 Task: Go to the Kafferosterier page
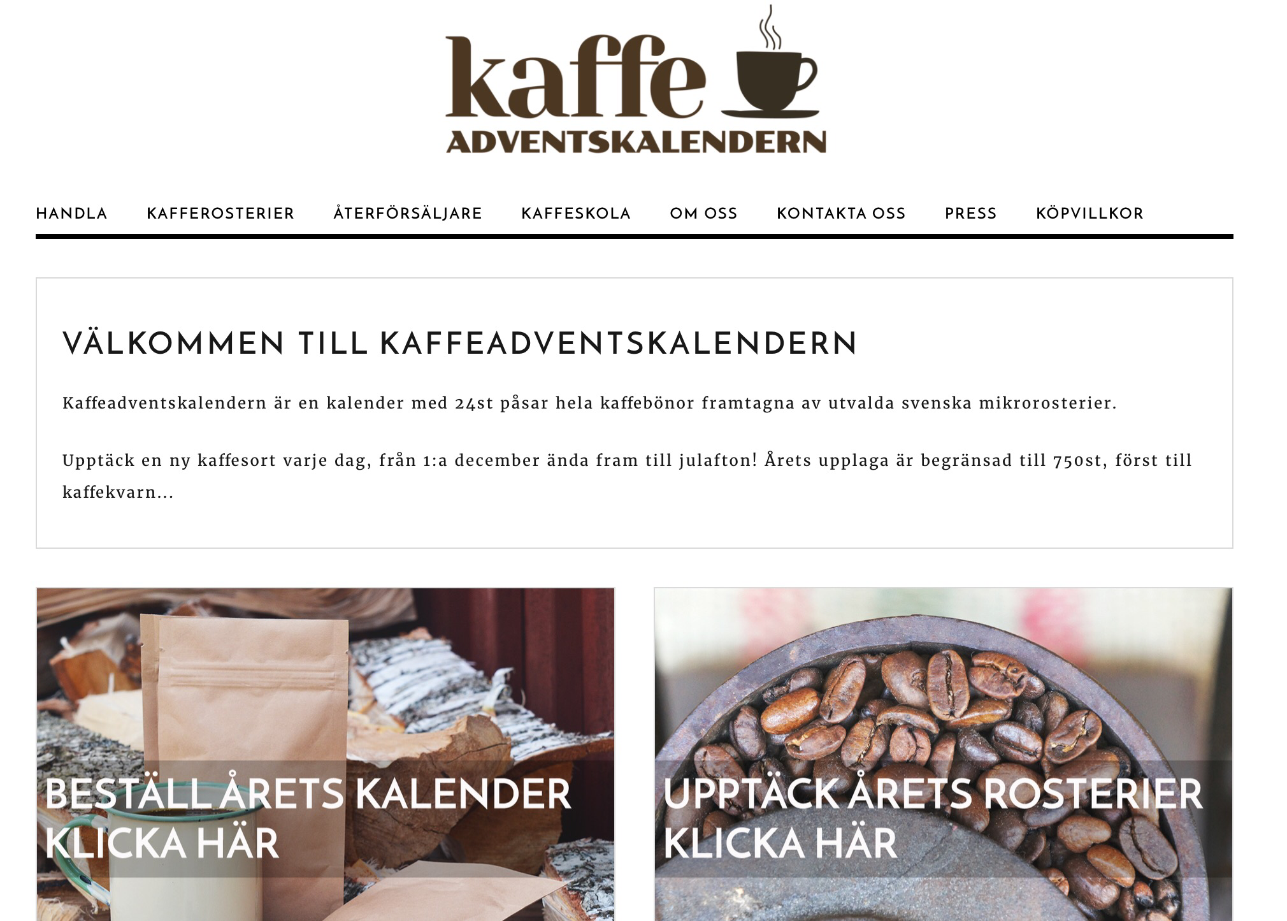[x=220, y=214]
